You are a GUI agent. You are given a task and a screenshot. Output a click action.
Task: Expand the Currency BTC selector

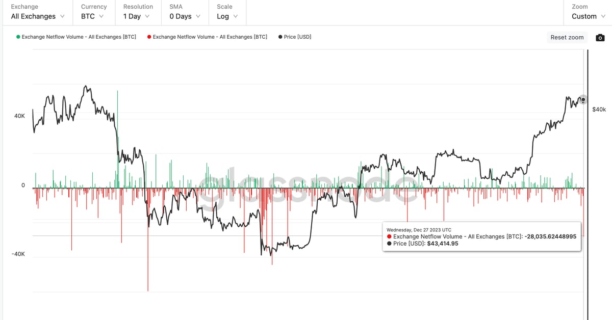(x=92, y=16)
